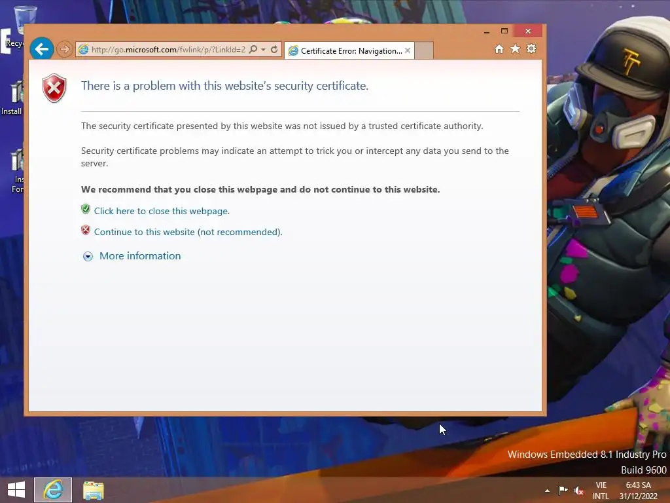The height and width of the screenshot is (503, 670).
Task: Click Internet Explorer taskbar icon
Action: pos(53,490)
